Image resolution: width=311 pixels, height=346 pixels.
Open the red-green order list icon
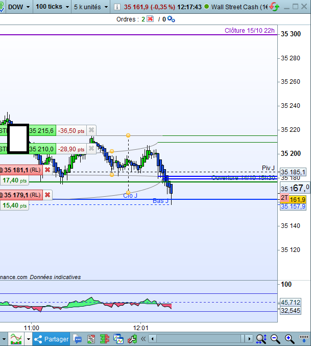click(x=91, y=339)
